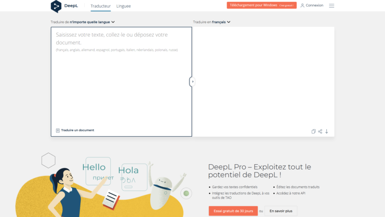
Task: Open the source language dropdown
Action: pyautogui.click(x=83, y=22)
